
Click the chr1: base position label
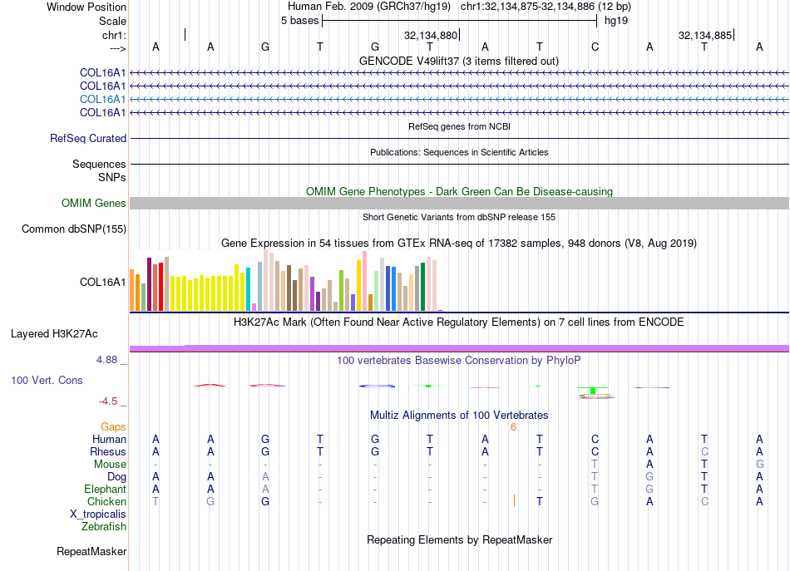[114, 35]
